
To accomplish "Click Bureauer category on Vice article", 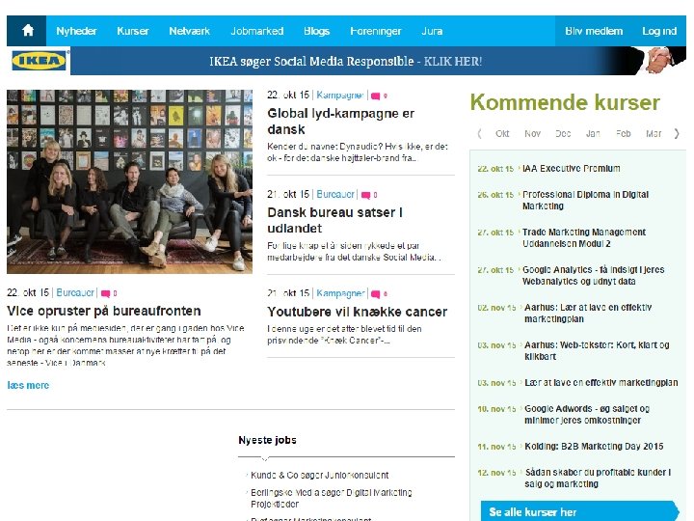I will [x=75, y=292].
